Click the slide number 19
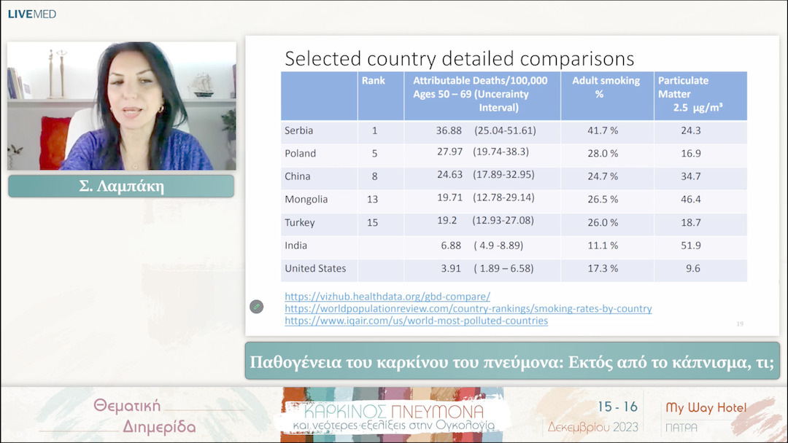 click(x=740, y=324)
